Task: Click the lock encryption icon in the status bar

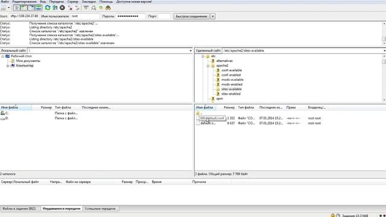Action: [x=332, y=216]
